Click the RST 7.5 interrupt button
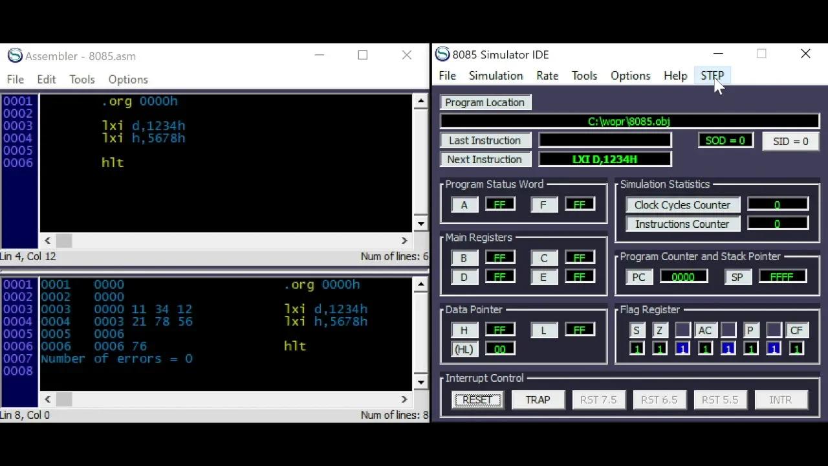828x466 pixels. (x=598, y=399)
